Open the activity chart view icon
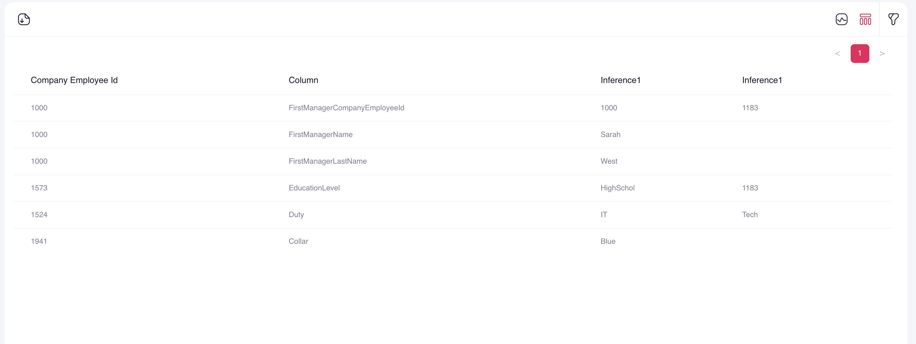The image size is (916, 344). [841, 19]
